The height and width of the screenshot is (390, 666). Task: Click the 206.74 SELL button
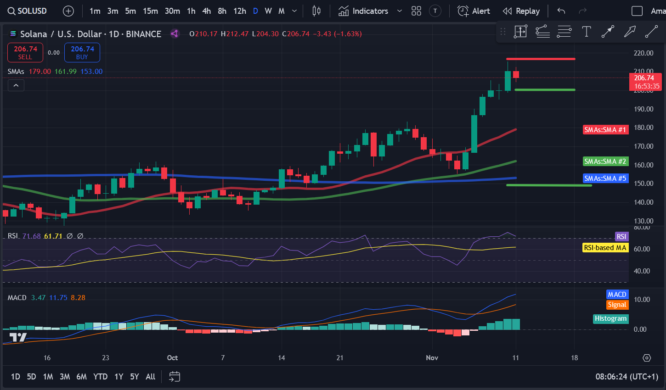(x=25, y=52)
